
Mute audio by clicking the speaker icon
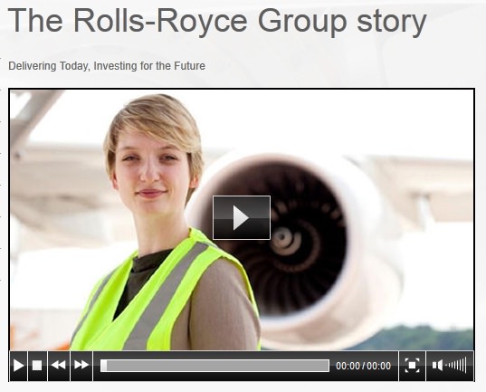(x=437, y=365)
